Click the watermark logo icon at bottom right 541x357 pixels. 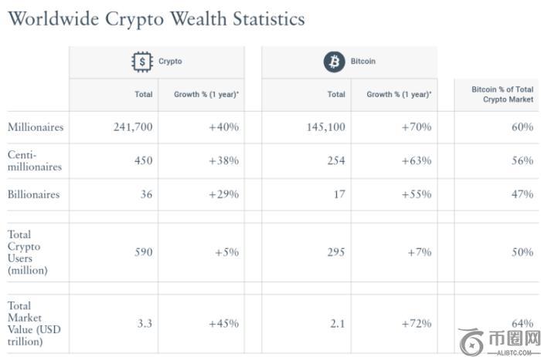click(x=471, y=342)
